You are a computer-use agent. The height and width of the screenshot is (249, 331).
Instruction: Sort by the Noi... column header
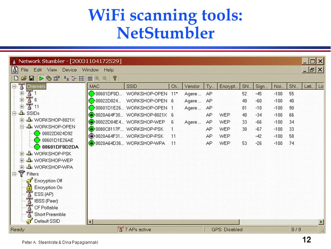pyautogui.click(x=279, y=86)
